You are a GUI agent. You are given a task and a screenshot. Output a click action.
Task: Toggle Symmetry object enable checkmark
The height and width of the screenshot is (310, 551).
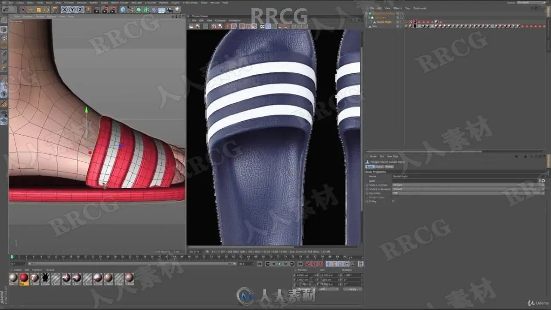[x=402, y=18]
